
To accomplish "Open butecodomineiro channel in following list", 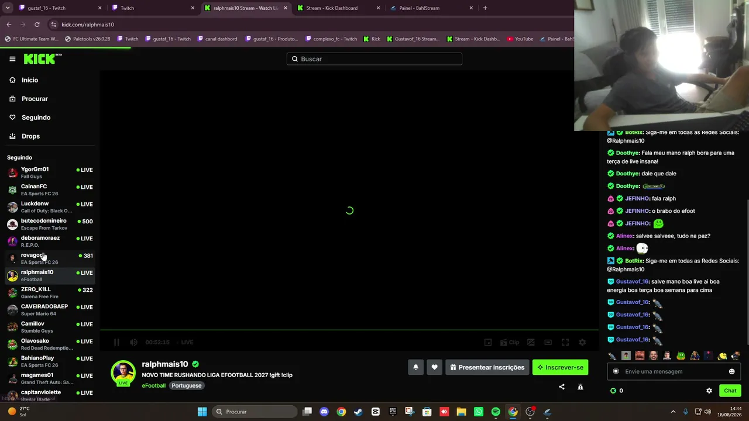I will coord(50,224).
